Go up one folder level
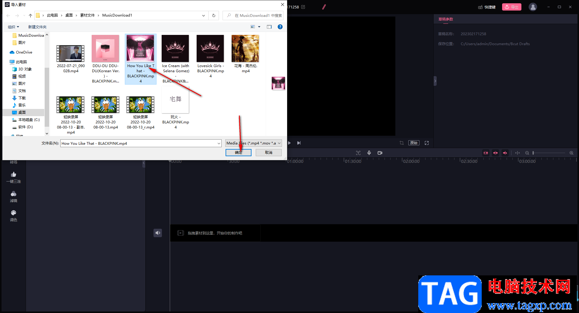This screenshot has width=579, height=313. 30,15
